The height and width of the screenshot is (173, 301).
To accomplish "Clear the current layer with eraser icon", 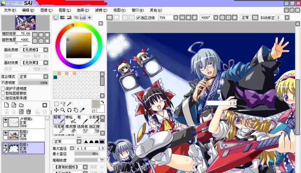I will [21, 112].
